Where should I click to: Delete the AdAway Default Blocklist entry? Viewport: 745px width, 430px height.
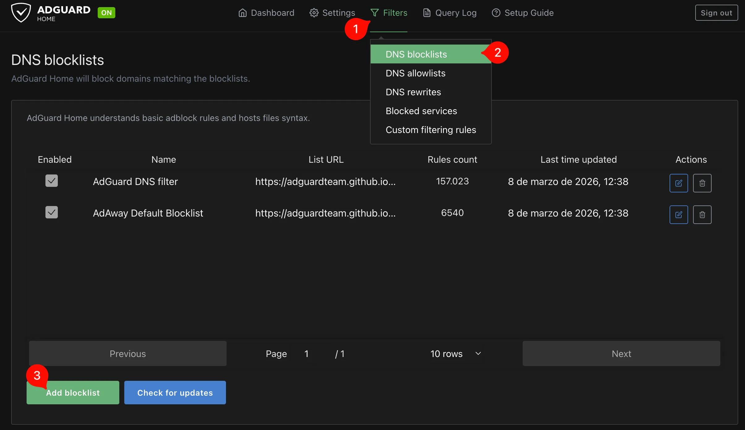point(702,215)
